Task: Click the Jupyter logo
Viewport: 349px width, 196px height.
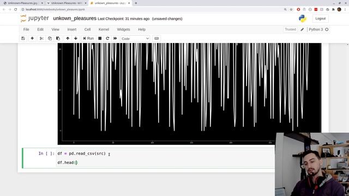Action: 34,18
